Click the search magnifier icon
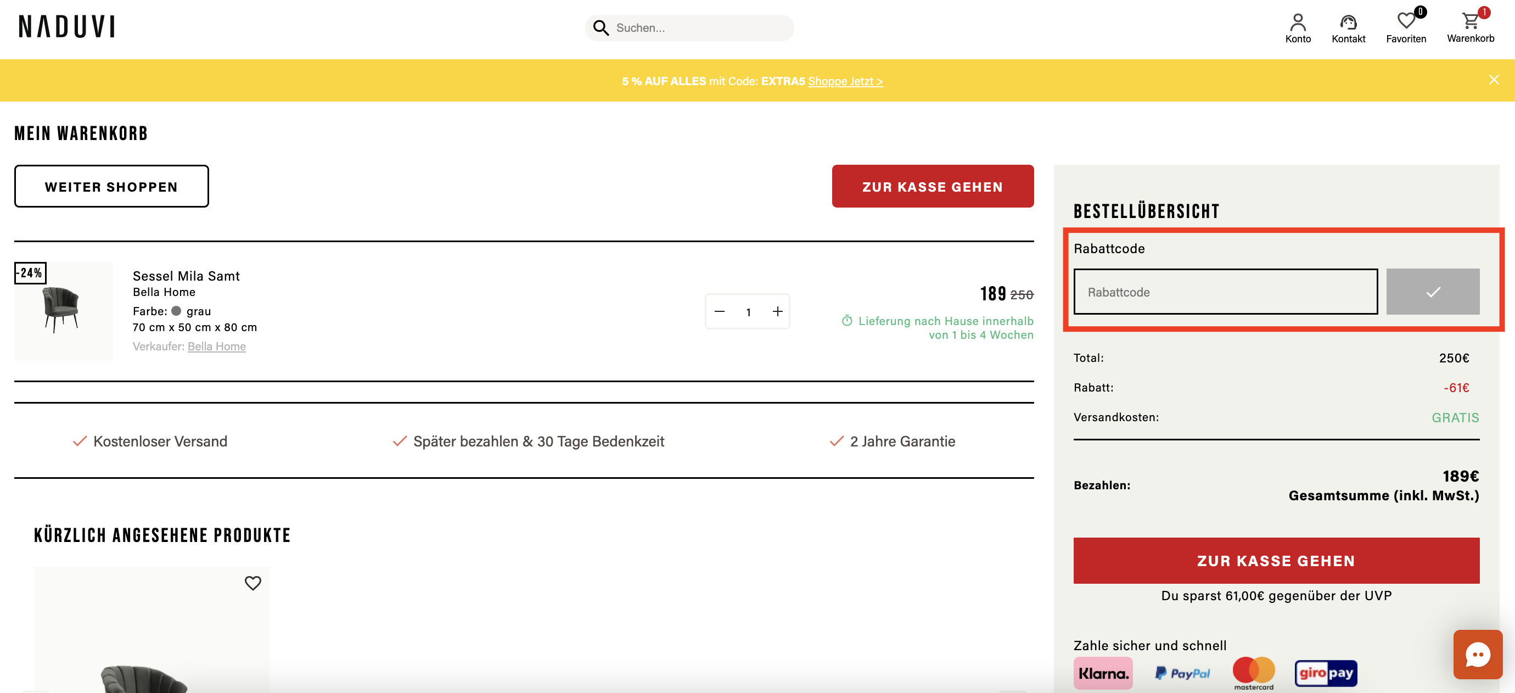Viewport: 1515px width, 693px height. (x=601, y=27)
